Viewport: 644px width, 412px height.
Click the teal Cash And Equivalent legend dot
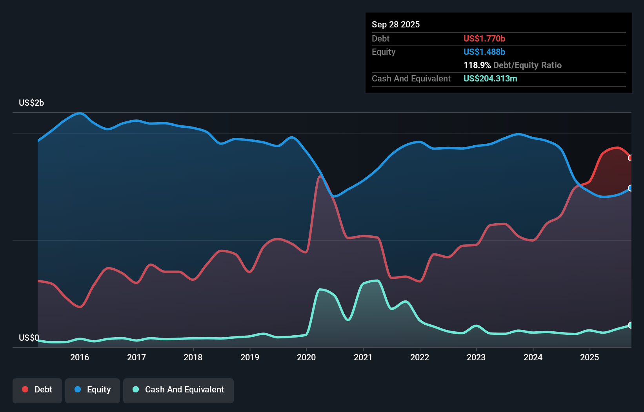[136, 389]
